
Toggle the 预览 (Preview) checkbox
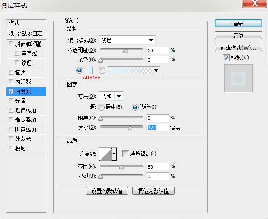pos(226,58)
